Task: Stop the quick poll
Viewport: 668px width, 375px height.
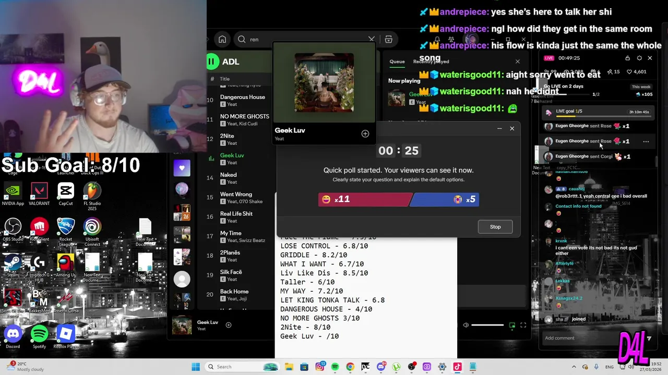Action: click(x=495, y=227)
